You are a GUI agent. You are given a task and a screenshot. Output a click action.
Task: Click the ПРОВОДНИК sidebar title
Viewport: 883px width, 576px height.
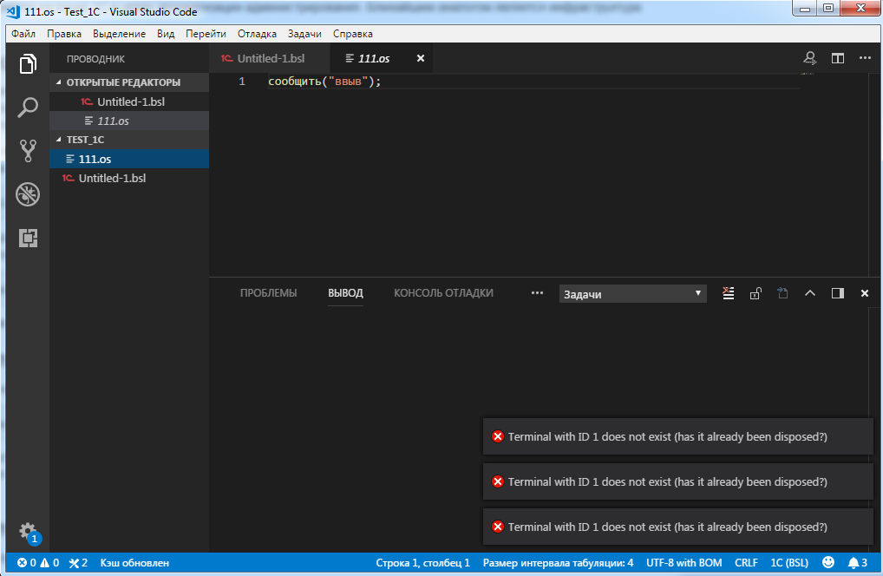click(95, 59)
